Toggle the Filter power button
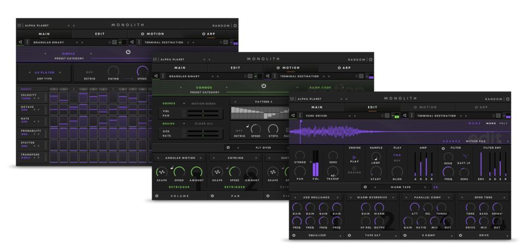 coord(444,148)
